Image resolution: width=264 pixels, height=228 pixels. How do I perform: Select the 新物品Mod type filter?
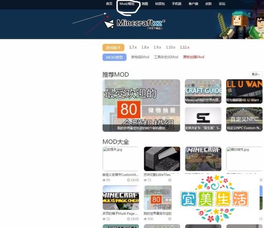point(140,57)
